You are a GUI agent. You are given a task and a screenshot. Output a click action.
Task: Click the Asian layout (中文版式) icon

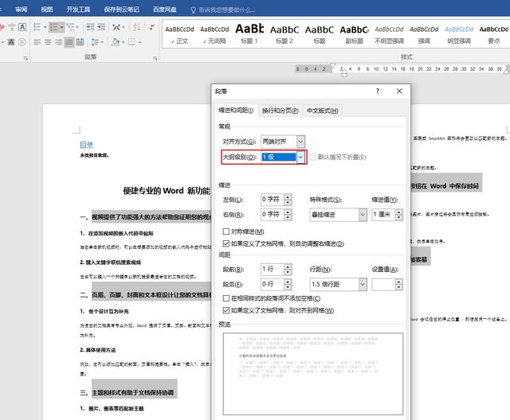(116, 27)
